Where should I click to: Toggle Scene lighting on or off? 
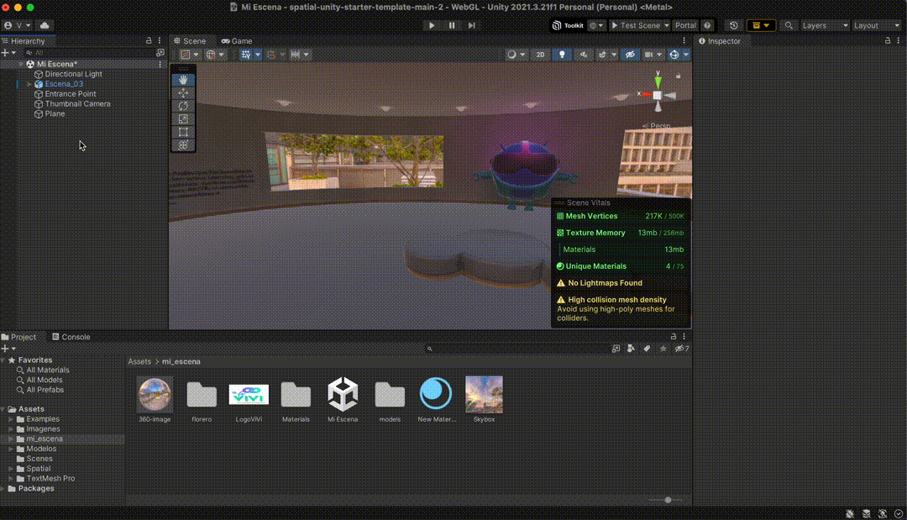tap(562, 55)
